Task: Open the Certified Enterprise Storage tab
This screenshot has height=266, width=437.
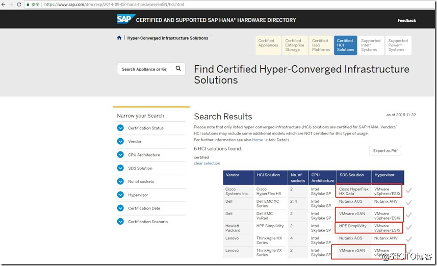Action: (x=295, y=45)
